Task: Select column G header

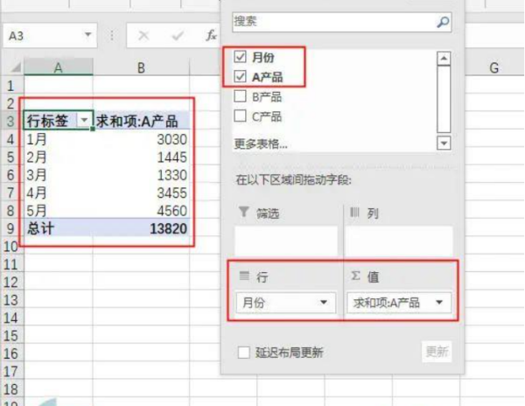Action: coord(493,67)
